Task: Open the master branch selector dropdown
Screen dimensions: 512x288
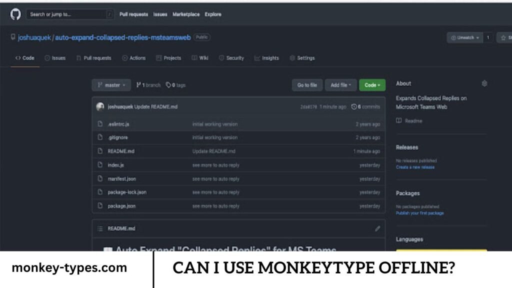Action: 110,85
